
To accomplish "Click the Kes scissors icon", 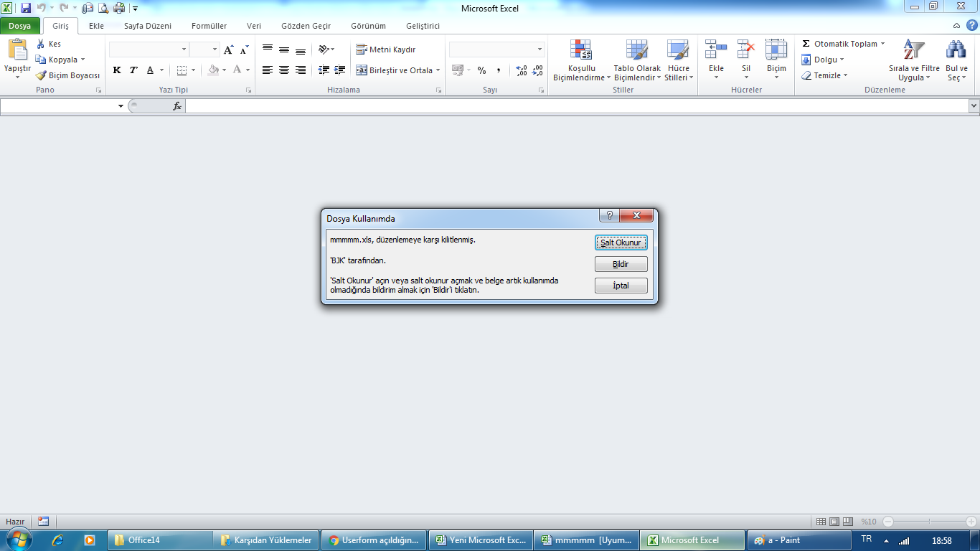I will click(41, 44).
